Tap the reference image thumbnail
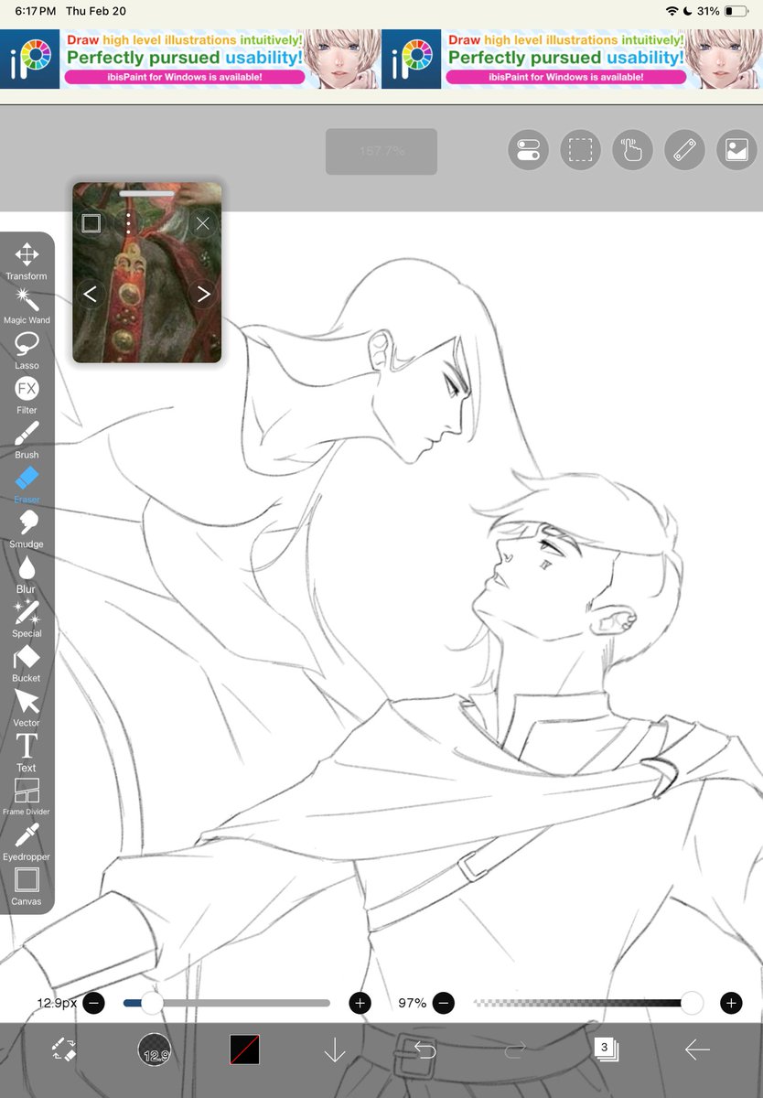 [x=147, y=273]
